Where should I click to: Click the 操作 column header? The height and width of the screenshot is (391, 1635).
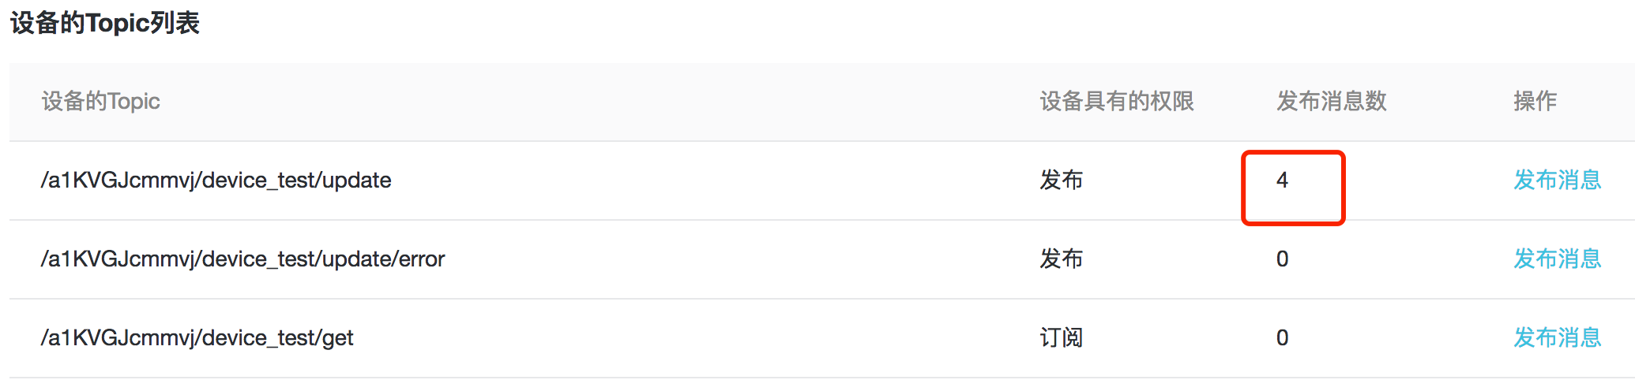[1535, 102]
